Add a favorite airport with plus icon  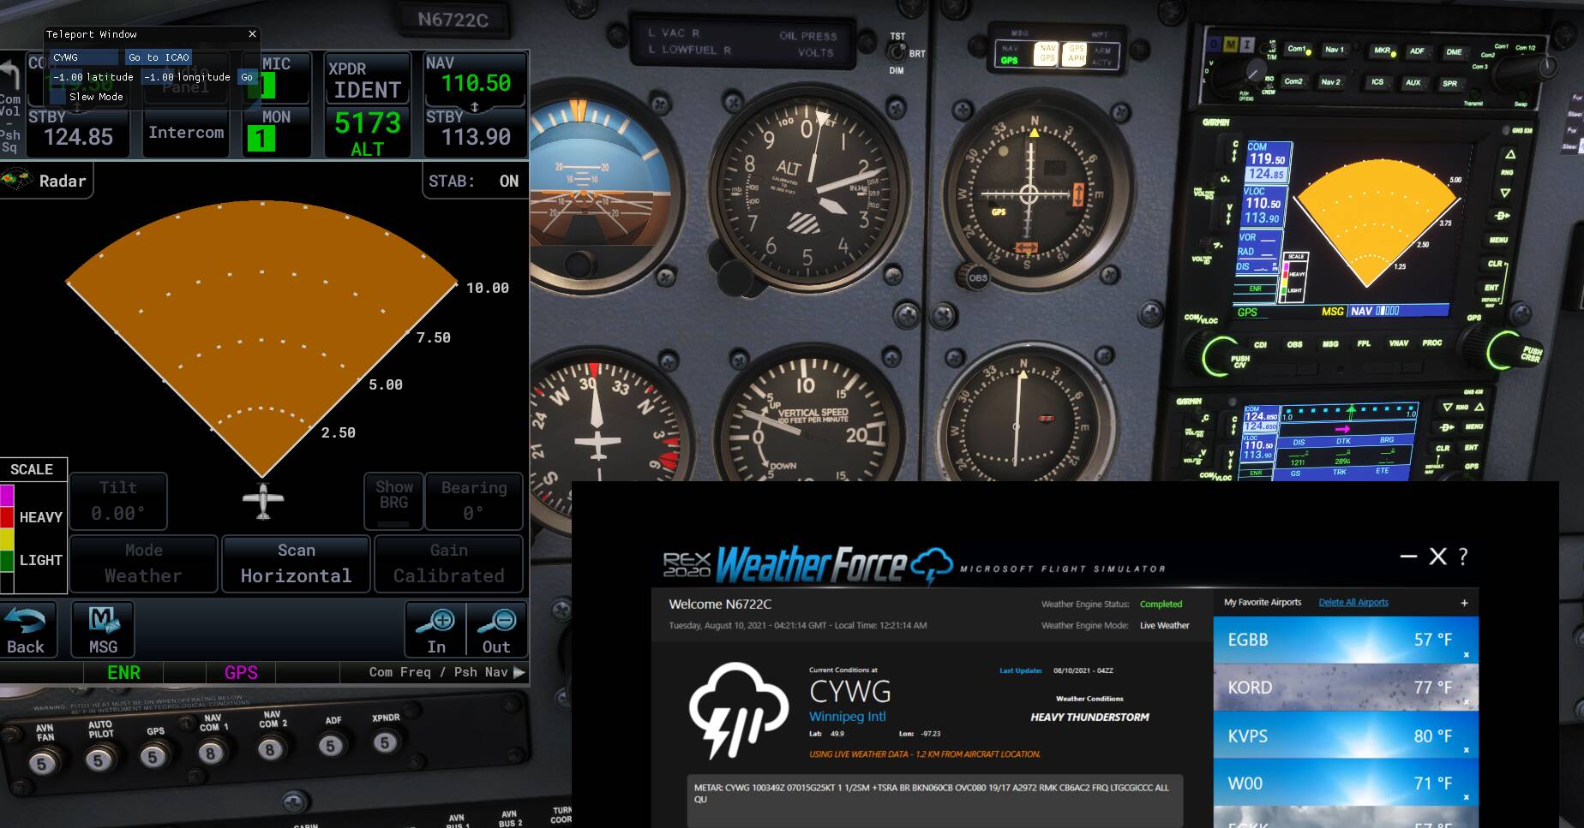point(1464,603)
